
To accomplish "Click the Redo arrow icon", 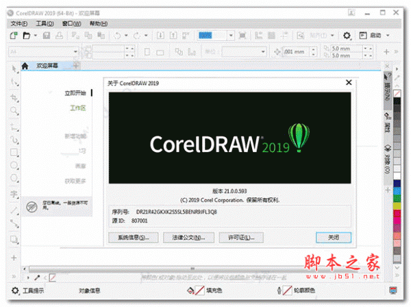I will pyautogui.click(x=137, y=36).
